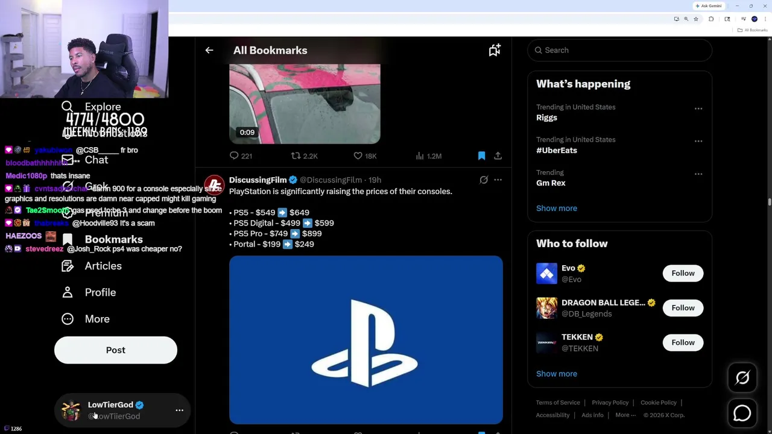This screenshot has width=772, height=434.
Task: Open Chrome extensions puzzle icon
Action: tap(711, 19)
